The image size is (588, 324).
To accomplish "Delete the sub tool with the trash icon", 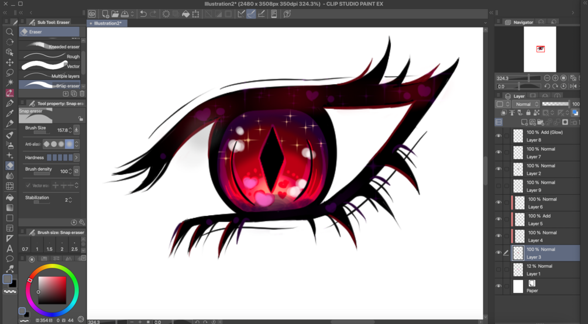I will pos(82,94).
